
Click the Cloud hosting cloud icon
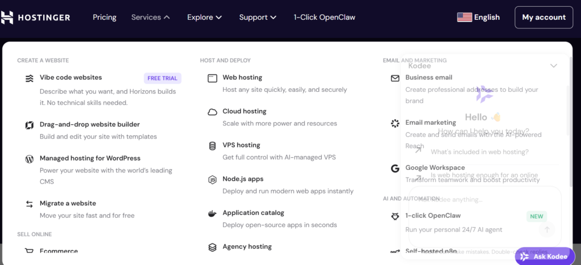(212, 112)
